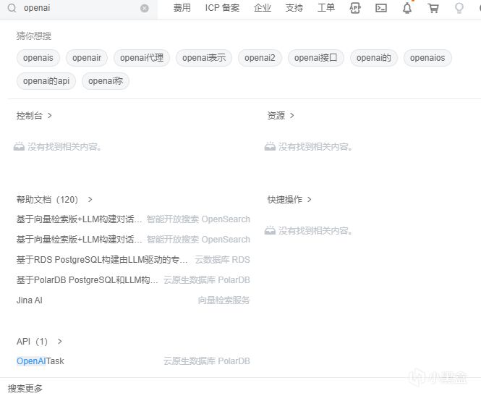Viewport: 481px width, 396px height.
Task: Select the openai接口 suggestion chip
Action: (x=315, y=58)
